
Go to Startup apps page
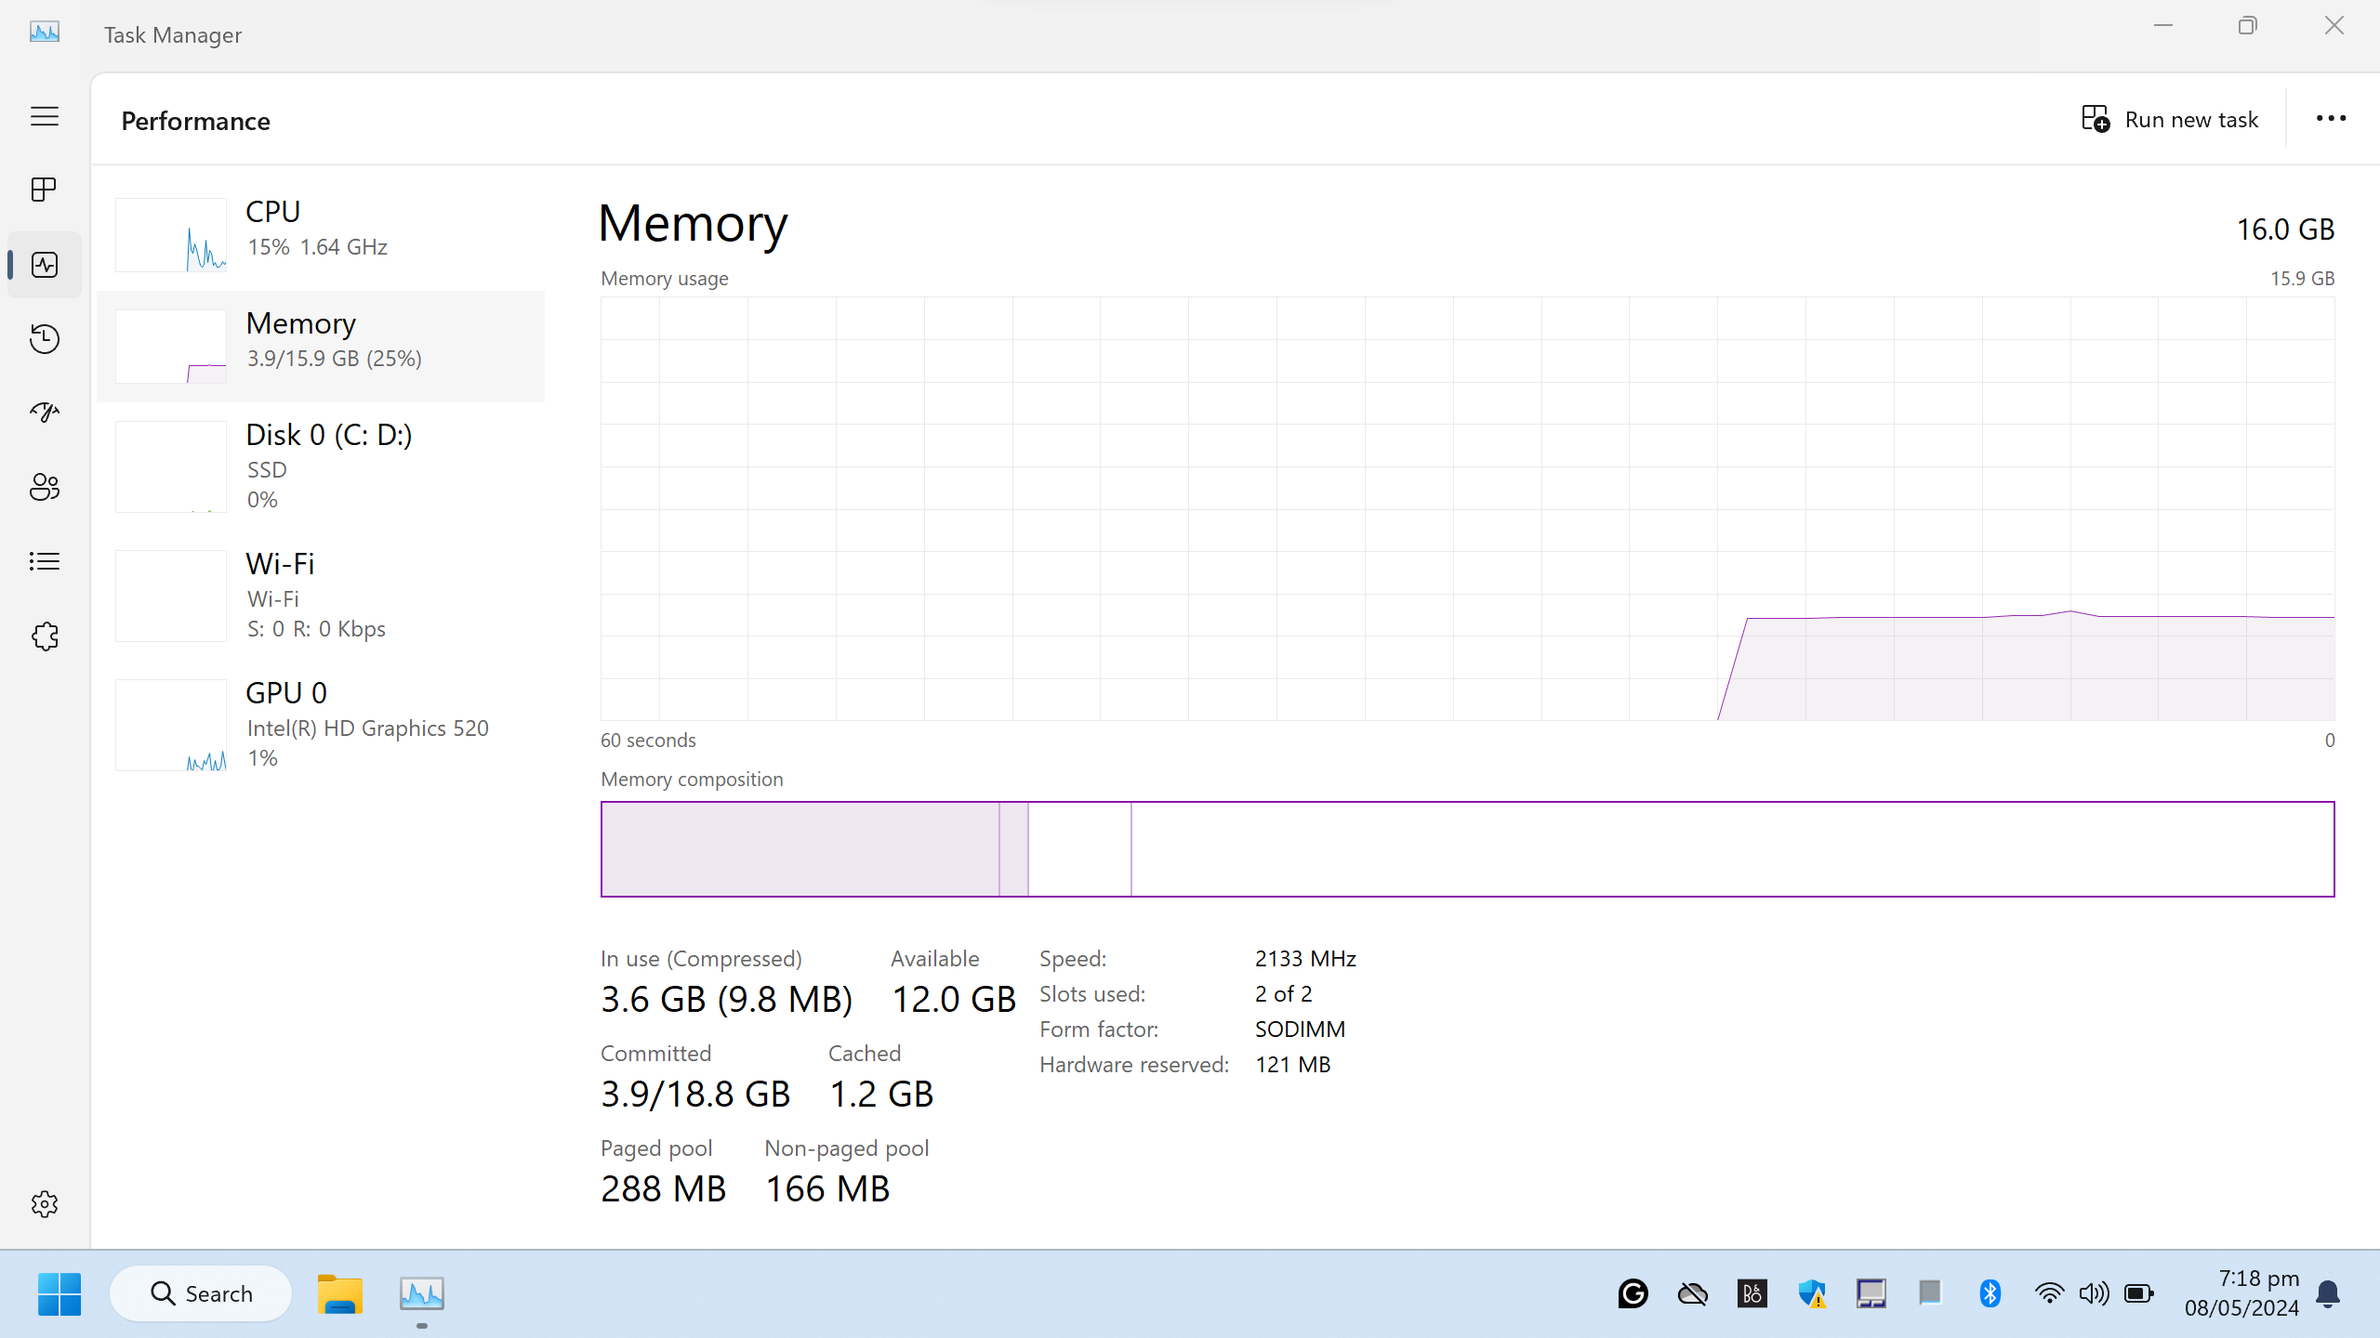[44, 413]
